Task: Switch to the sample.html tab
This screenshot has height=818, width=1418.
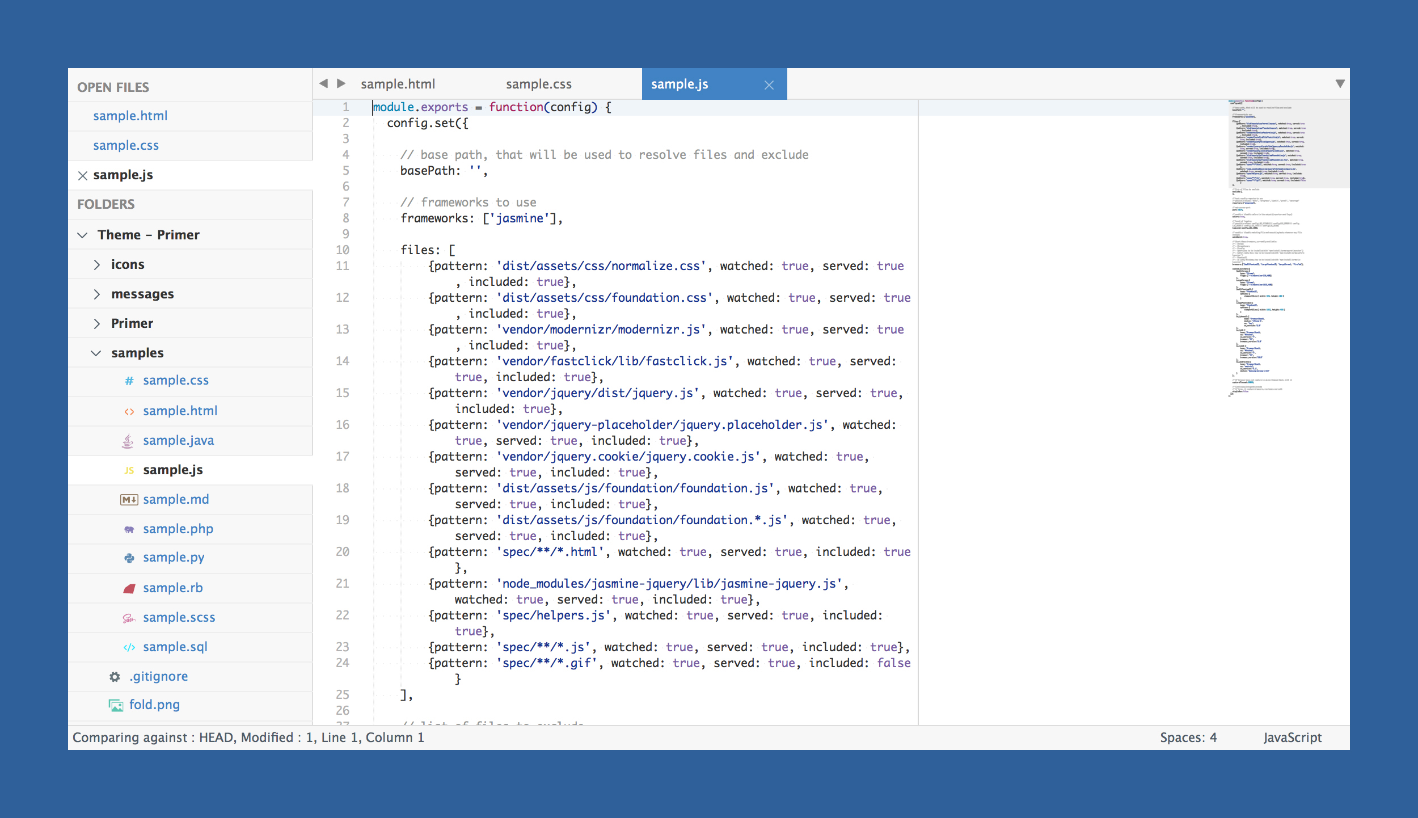Action: pyautogui.click(x=398, y=85)
